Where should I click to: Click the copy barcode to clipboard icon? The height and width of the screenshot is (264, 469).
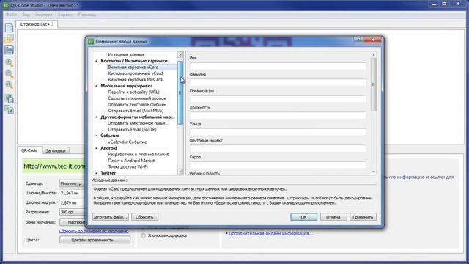(x=9, y=110)
